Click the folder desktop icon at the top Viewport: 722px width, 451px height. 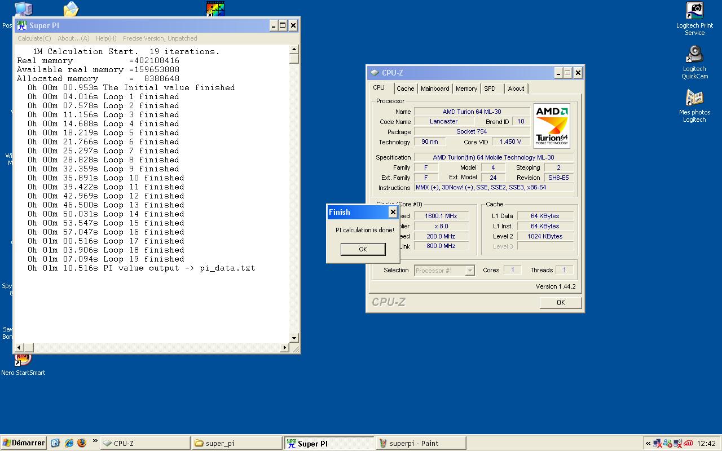tap(71, 8)
